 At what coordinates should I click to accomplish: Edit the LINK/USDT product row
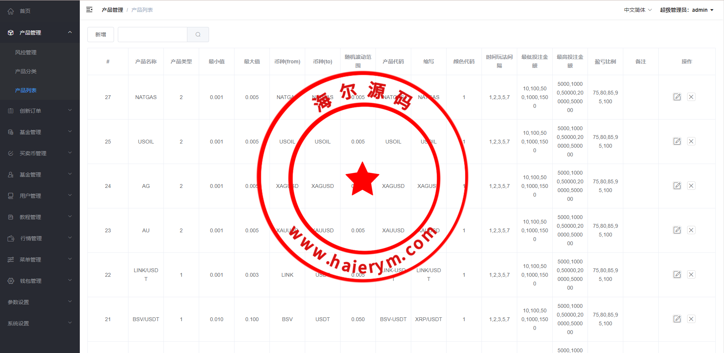pyautogui.click(x=677, y=275)
